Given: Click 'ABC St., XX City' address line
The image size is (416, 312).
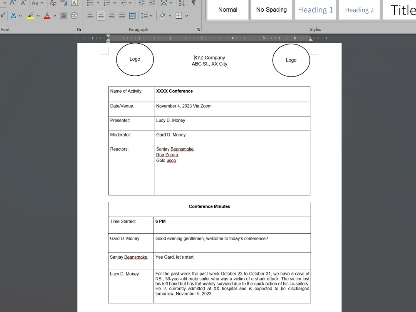Looking at the screenshot, I should pos(209,64).
